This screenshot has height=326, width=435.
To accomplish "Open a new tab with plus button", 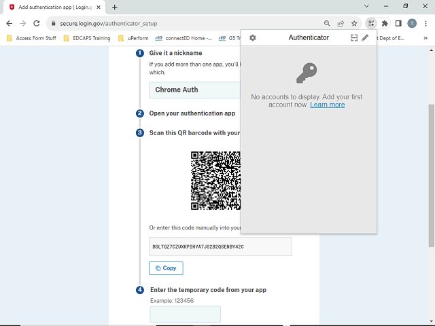I will pos(115,7).
